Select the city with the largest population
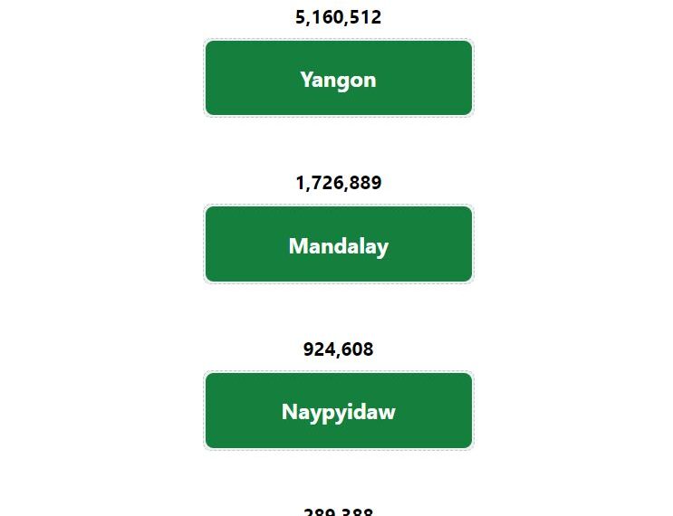 click(x=339, y=78)
